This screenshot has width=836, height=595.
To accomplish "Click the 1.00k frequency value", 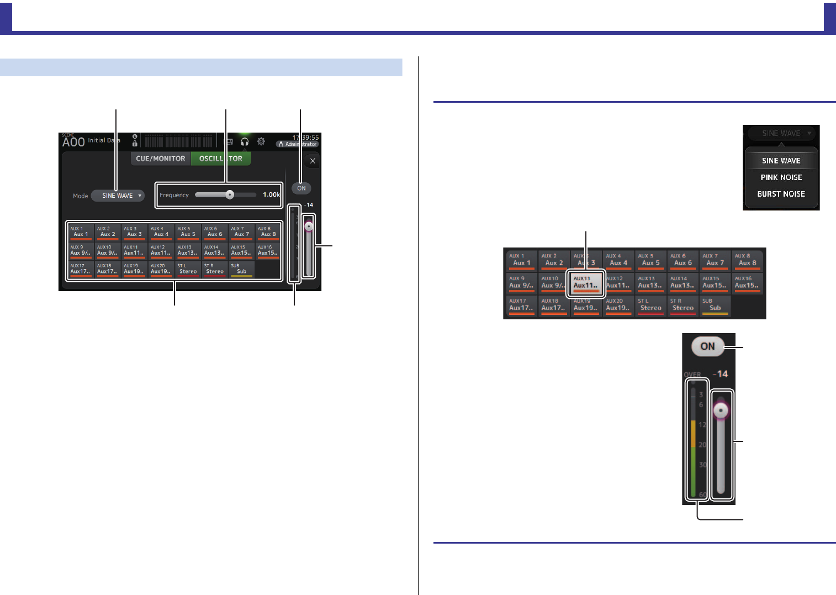I will point(271,194).
